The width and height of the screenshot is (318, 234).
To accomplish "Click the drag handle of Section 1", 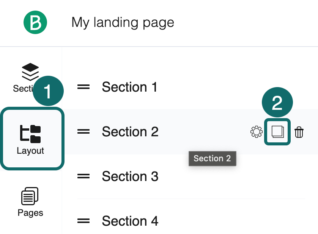I will [83, 87].
